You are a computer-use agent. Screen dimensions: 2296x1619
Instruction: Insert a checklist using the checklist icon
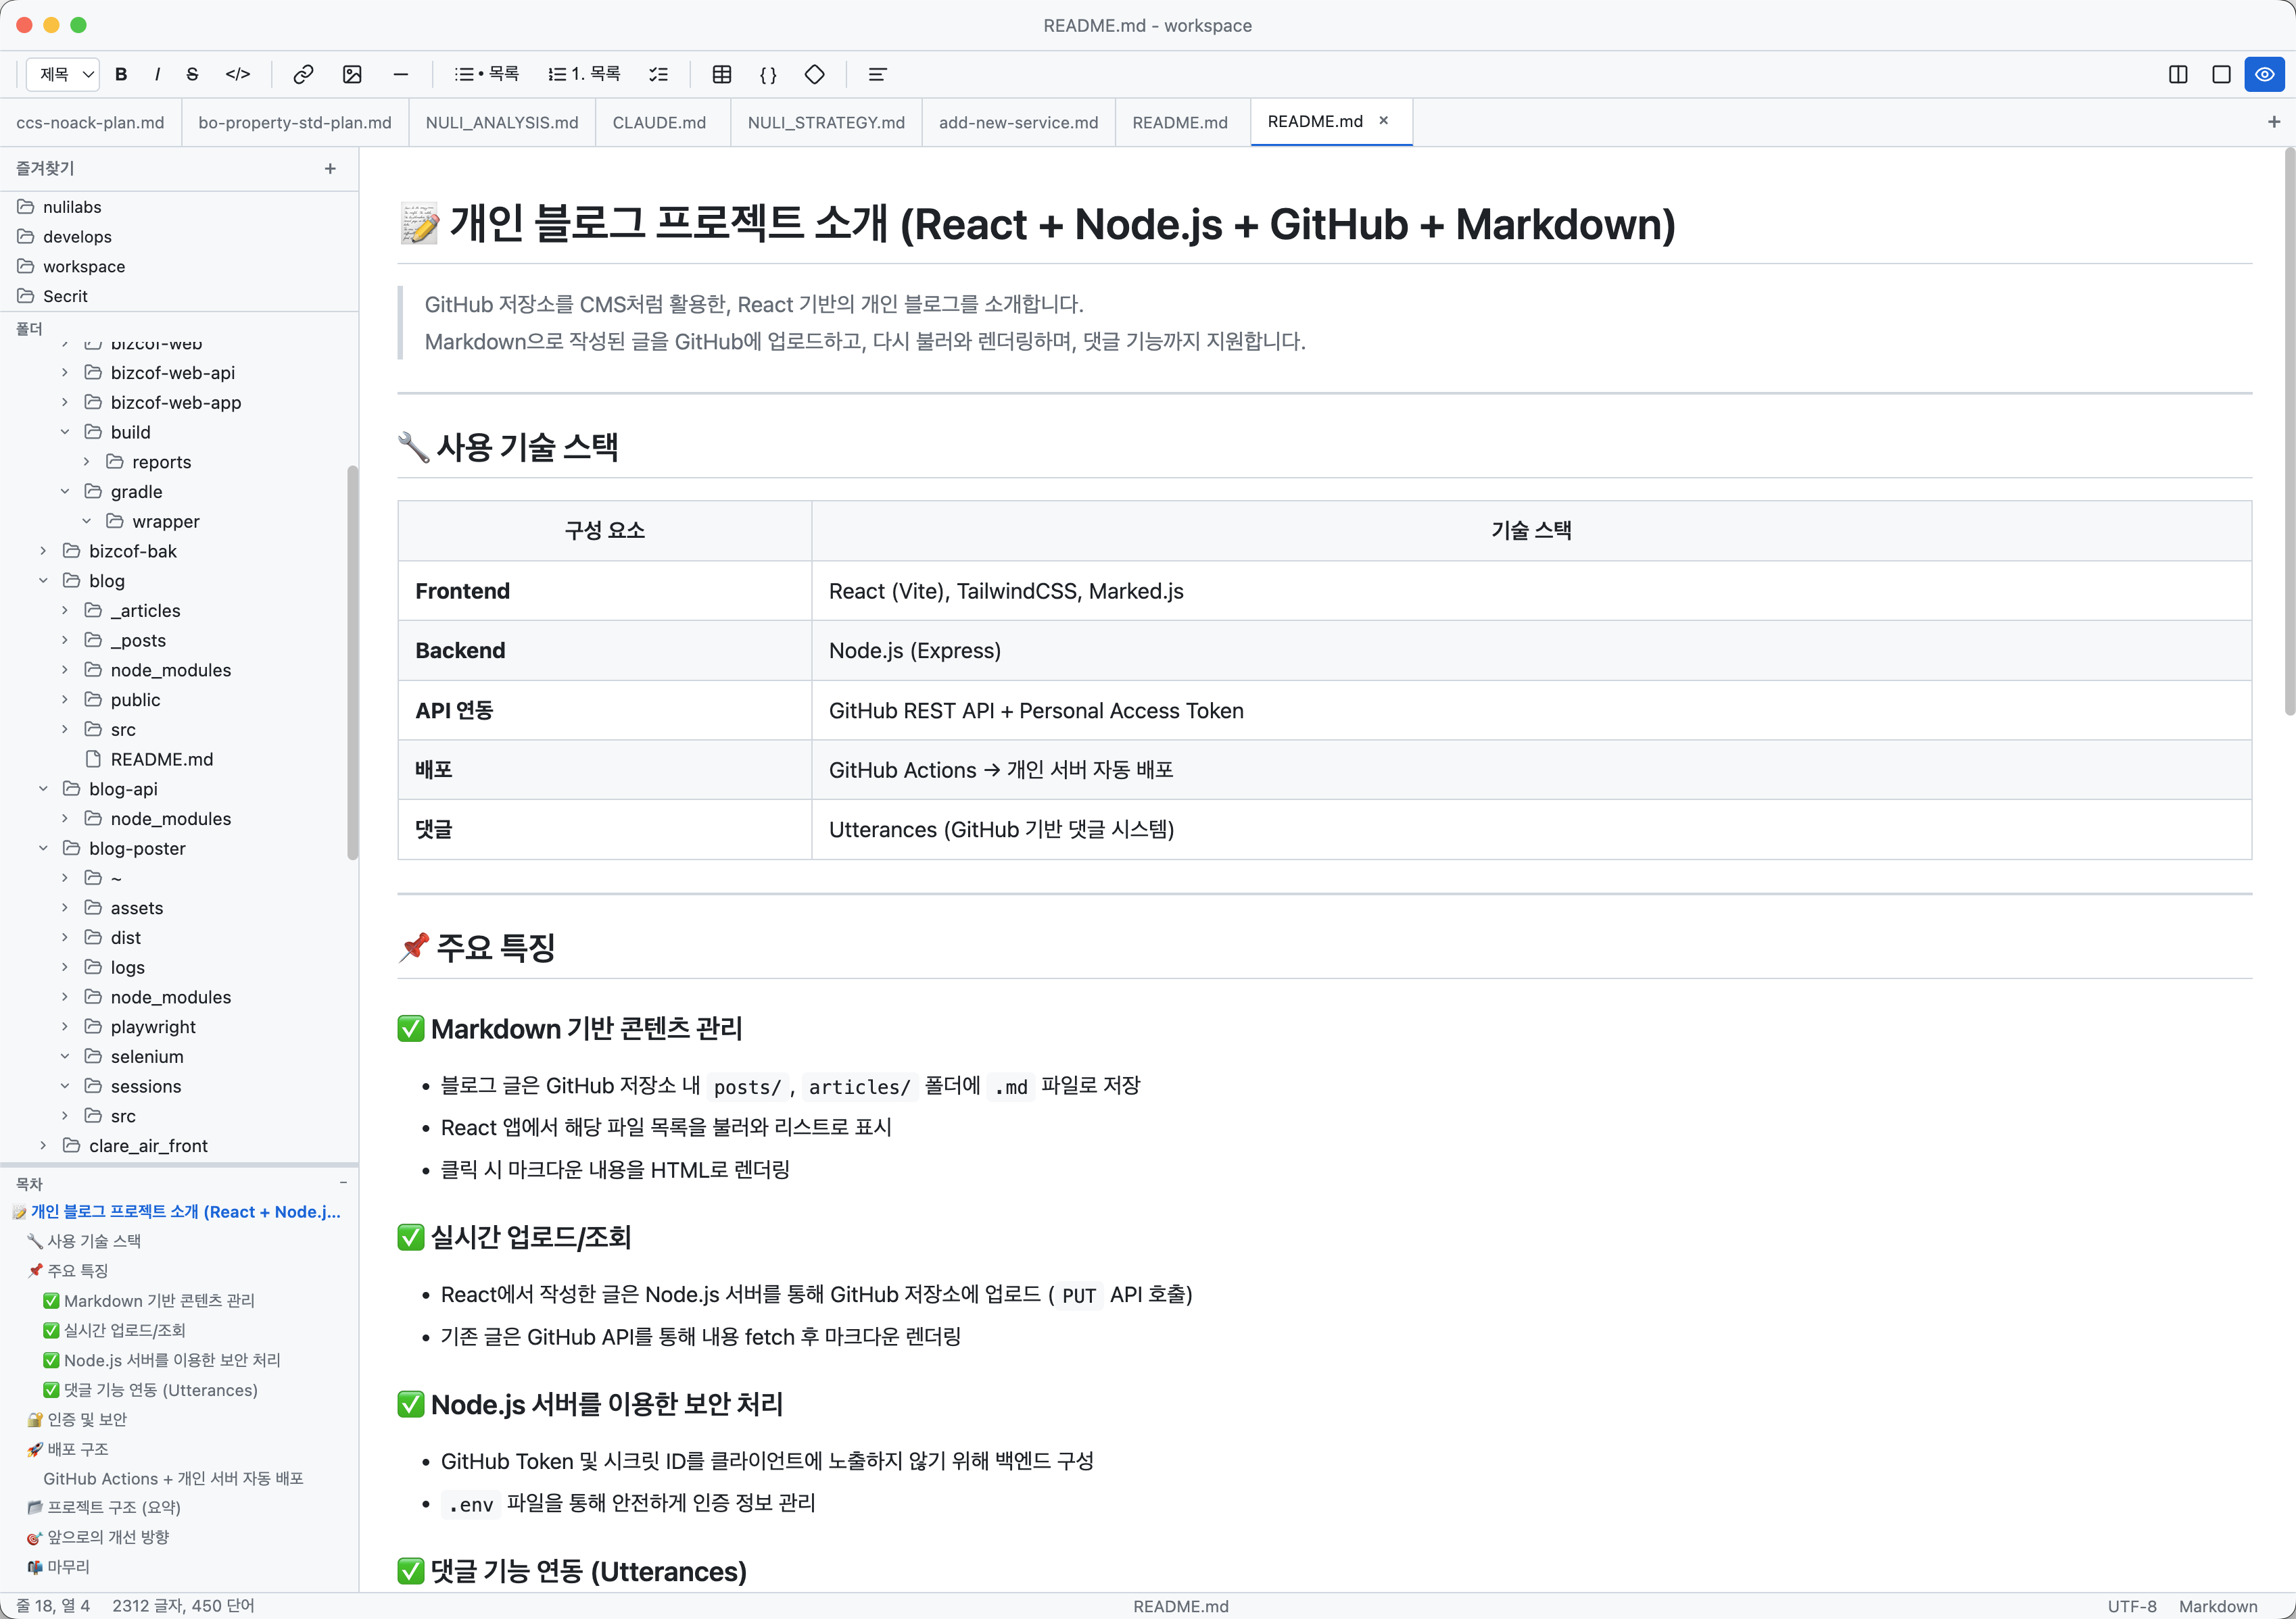658,74
